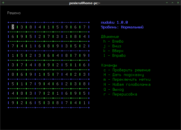Viewport: 181px width, 130px height.
Task: Select digit 8 in the seventh grid row
Action: tap(84, 84)
